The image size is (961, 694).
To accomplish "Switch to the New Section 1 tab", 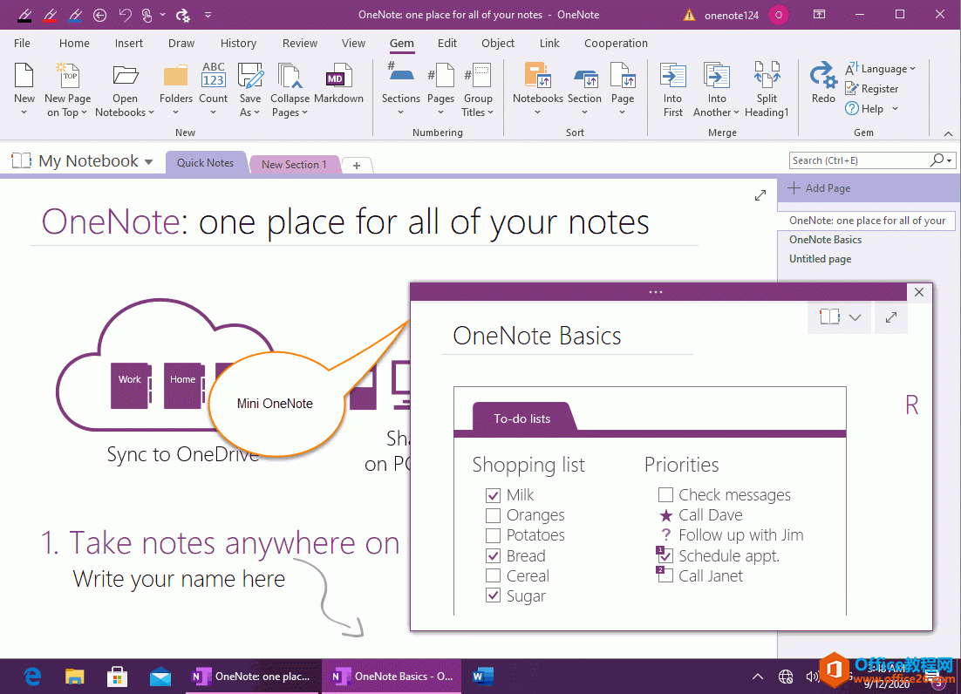I will tap(294, 163).
